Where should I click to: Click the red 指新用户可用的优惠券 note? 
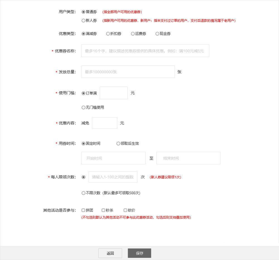(x=169, y=21)
